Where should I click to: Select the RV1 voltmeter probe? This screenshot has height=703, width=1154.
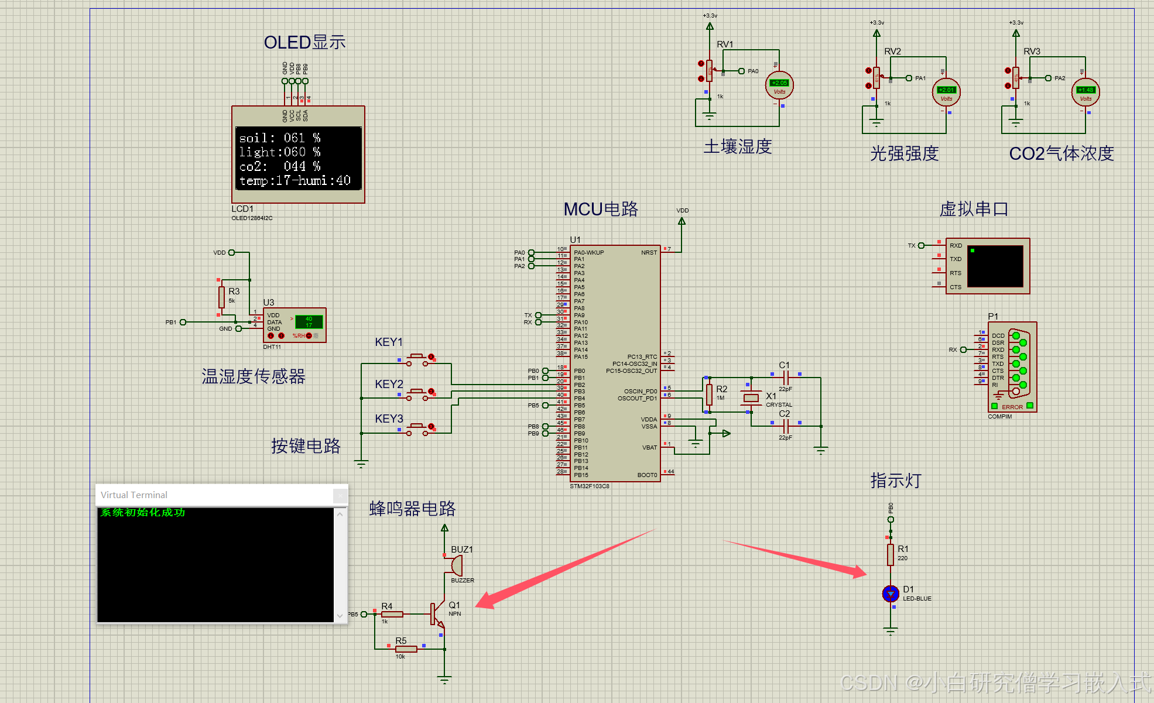click(x=779, y=86)
